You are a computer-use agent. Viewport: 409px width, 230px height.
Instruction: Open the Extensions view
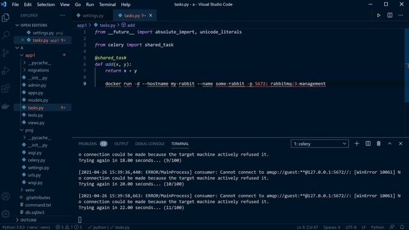click(6, 88)
